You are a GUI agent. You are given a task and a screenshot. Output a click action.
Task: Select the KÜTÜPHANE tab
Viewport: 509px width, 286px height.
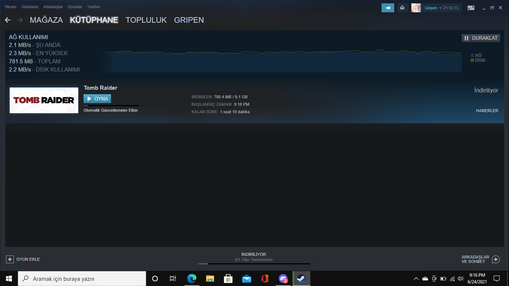tap(94, 20)
